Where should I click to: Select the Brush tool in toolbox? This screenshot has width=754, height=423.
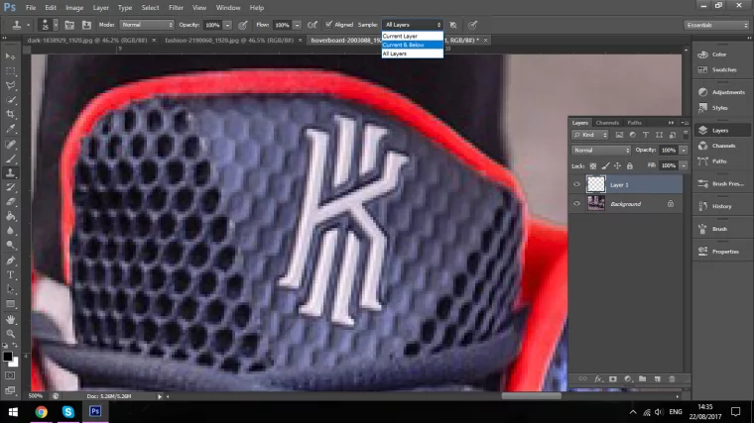[x=10, y=159]
